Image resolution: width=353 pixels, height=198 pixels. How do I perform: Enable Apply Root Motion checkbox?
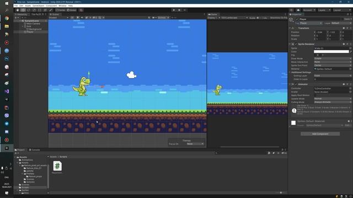[x=315, y=95]
